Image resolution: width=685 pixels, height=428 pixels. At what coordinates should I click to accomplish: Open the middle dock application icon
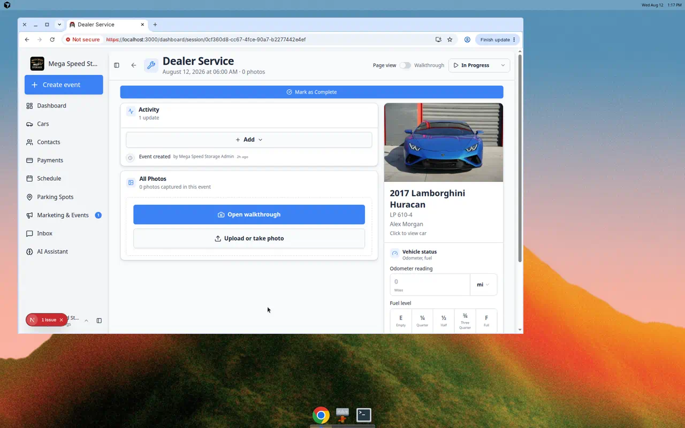342,415
